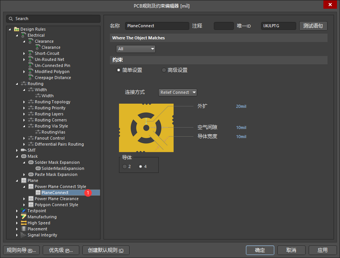Click the Power Plane Clearance icon
This screenshot has height=258, width=340.
pos(31,199)
